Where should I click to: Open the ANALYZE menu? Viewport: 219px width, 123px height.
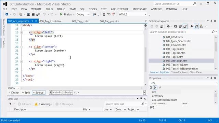156,9
